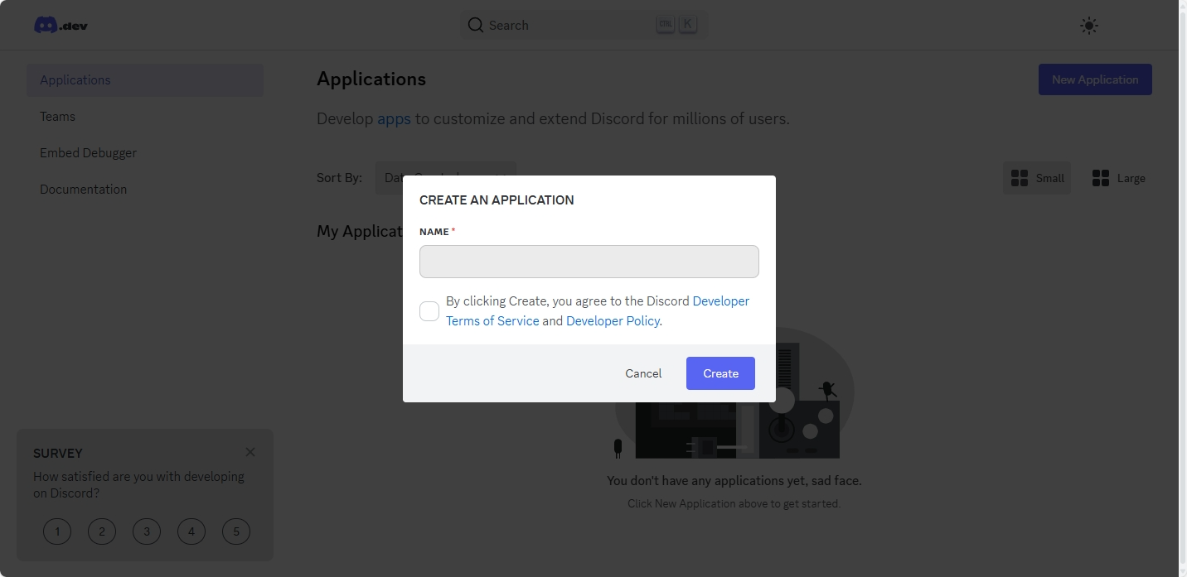
Task: Rate survey satisfaction as 2
Action: coord(102,531)
